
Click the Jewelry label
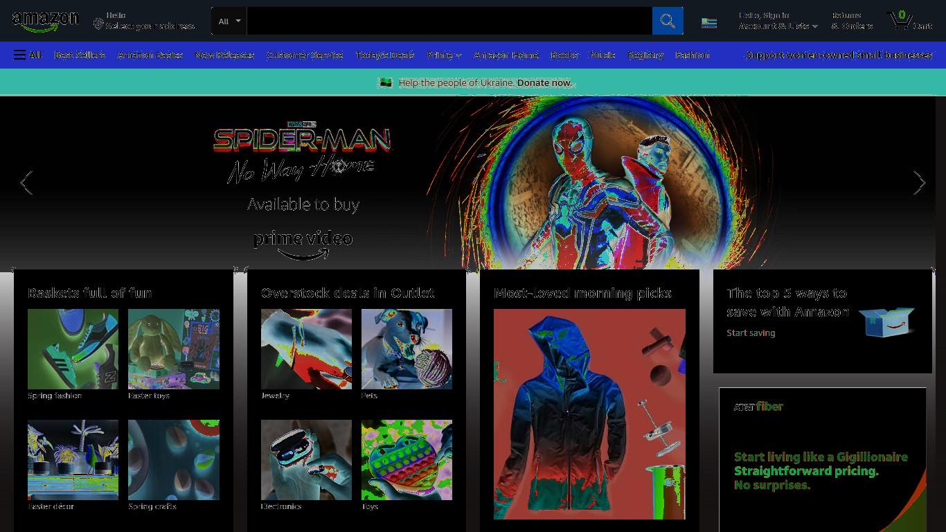(x=275, y=396)
